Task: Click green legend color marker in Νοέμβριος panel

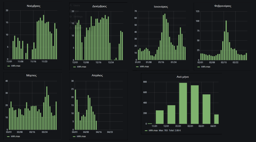Action: click(x=9, y=66)
